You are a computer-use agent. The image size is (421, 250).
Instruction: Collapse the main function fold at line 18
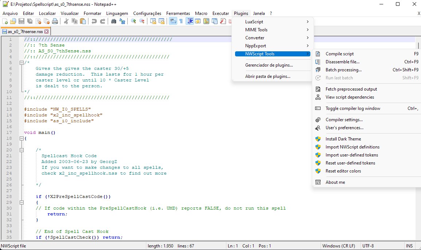tap(21, 139)
